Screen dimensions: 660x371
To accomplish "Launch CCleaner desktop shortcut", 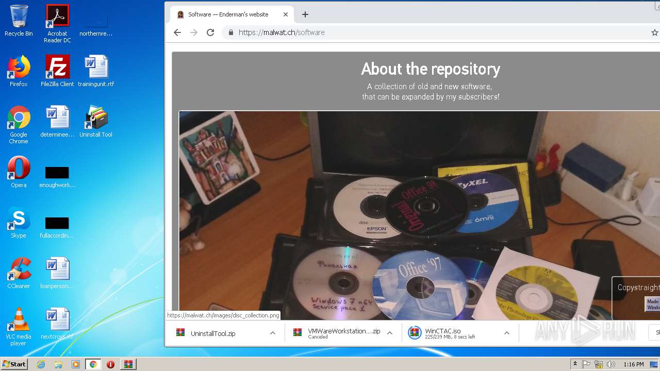I will click(x=19, y=273).
